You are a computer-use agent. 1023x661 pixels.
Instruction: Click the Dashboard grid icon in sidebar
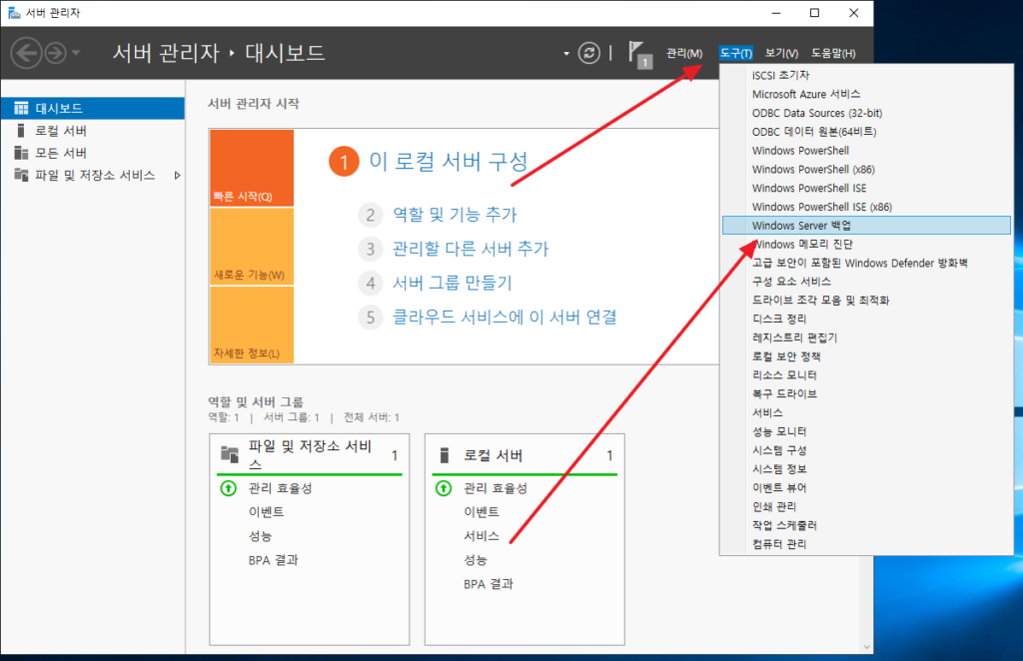point(21,109)
